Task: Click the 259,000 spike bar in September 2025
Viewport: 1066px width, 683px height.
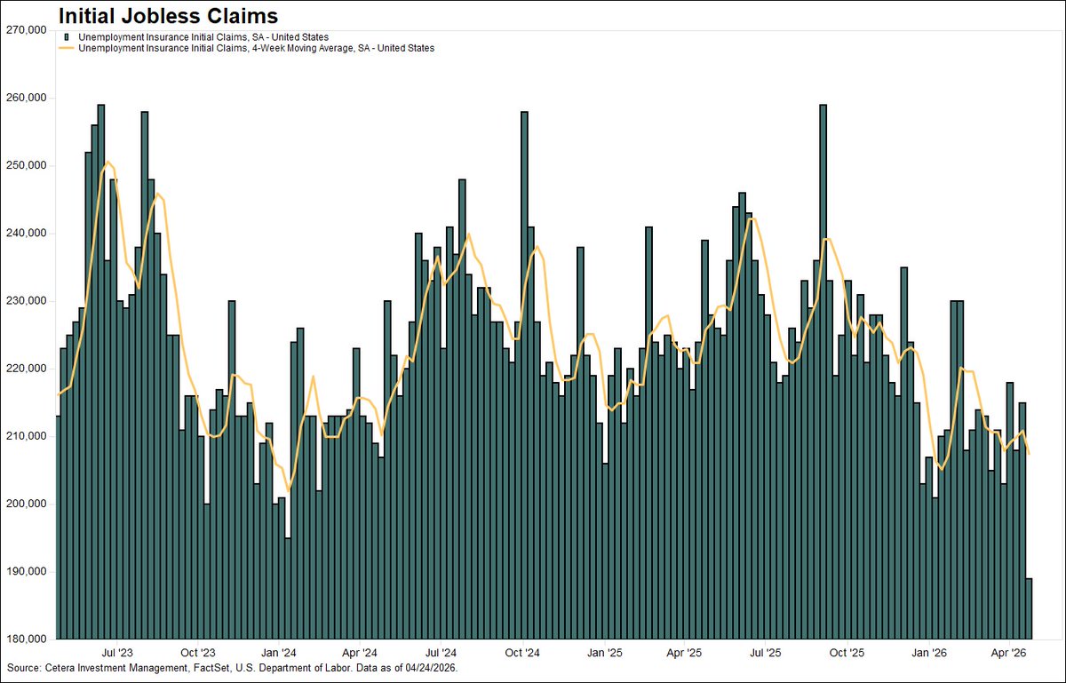Action: coord(823,372)
